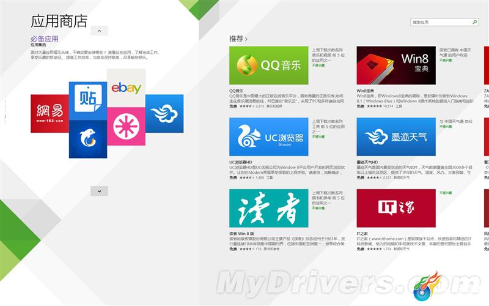The image size is (489, 306).
Task: Select the 读者 Win 8 版 title text
Action: (241, 234)
